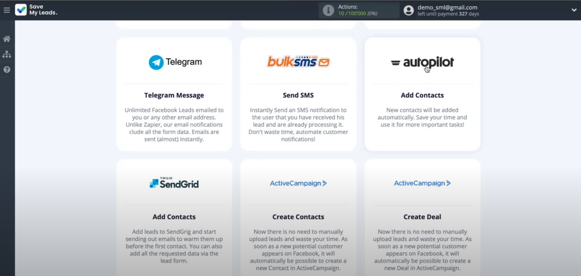This screenshot has height=276, width=581.
Task: Click the Send SMS card description text
Action: click(298, 125)
